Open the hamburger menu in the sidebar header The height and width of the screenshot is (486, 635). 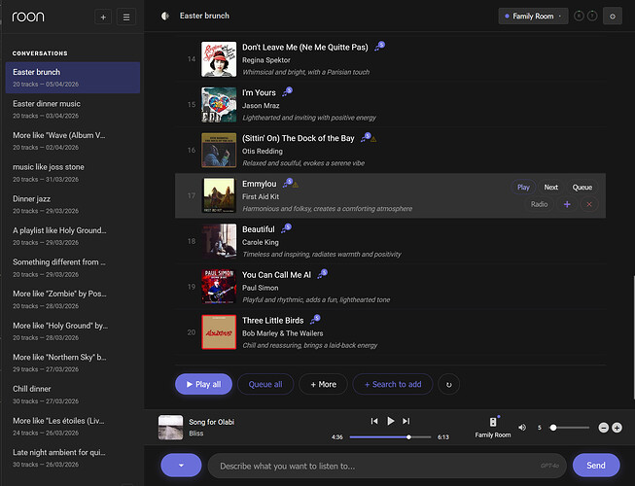(126, 17)
